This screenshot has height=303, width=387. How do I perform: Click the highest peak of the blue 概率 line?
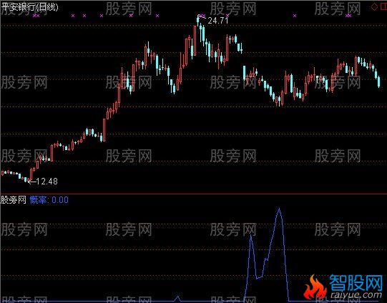(x=279, y=209)
